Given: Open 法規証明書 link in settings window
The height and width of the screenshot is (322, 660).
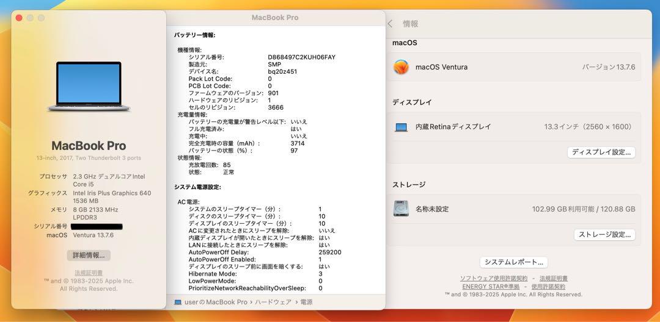Looking at the screenshot, I should click(554, 278).
